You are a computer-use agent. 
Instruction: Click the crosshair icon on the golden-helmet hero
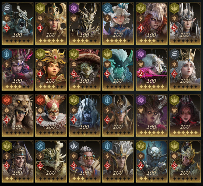pos(40,18)
